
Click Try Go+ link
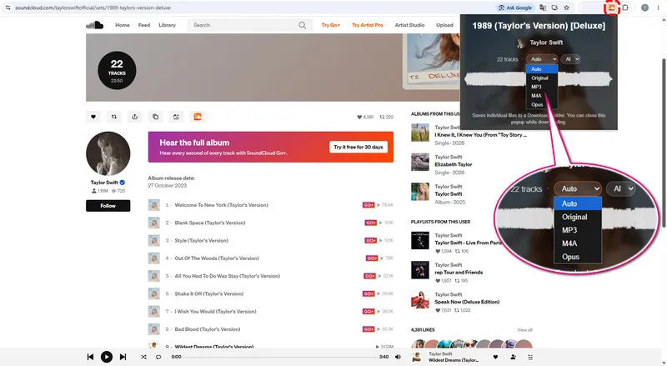330,25
